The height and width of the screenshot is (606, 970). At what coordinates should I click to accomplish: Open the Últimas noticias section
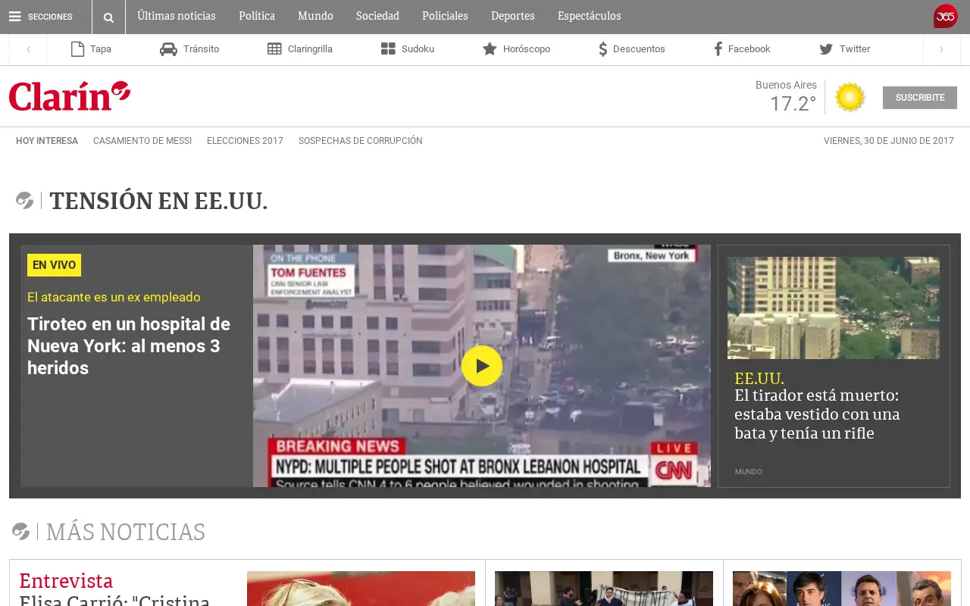point(177,16)
